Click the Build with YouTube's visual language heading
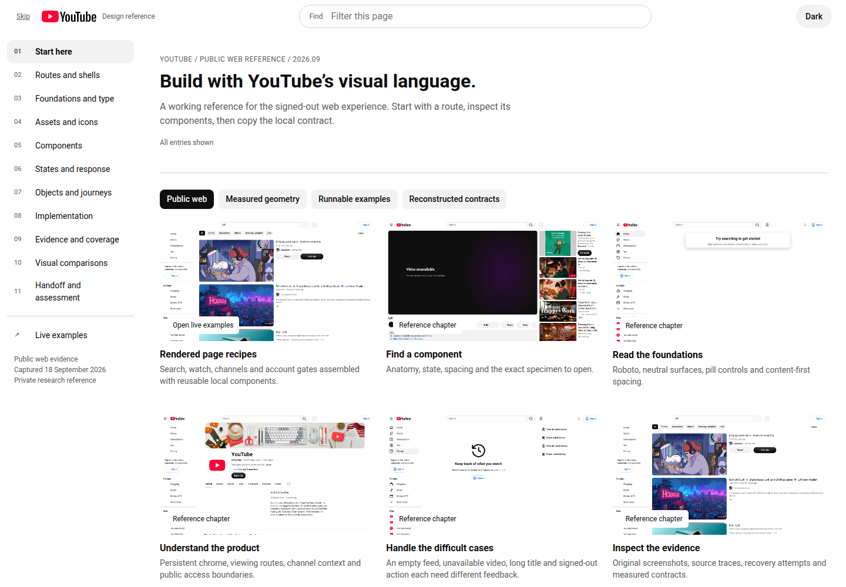Viewport: 846px width, 587px height. (x=318, y=81)
